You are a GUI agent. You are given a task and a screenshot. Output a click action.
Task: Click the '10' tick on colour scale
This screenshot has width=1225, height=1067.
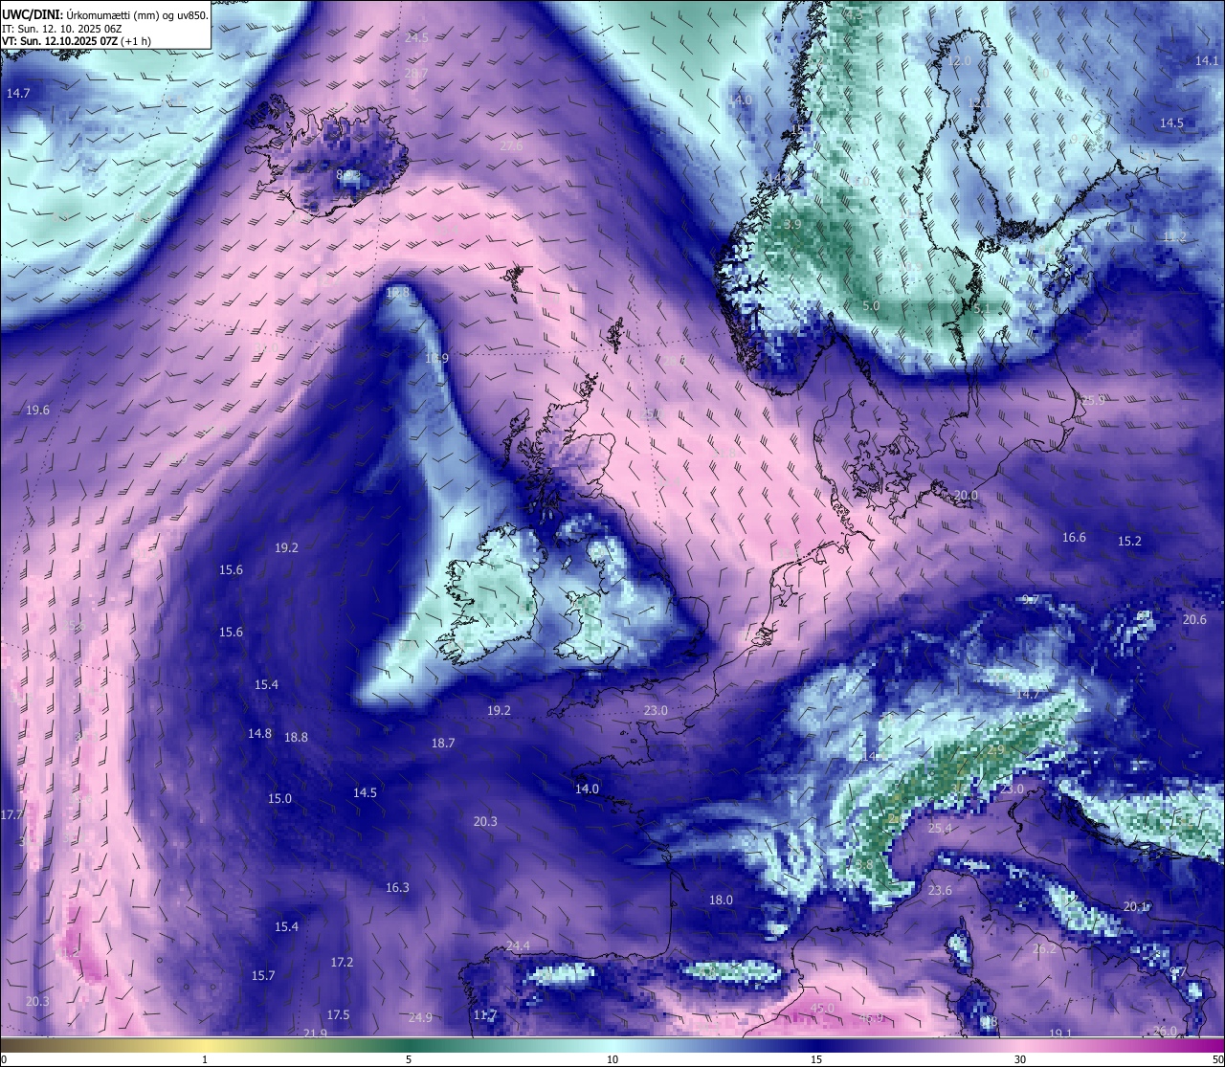coord(612,1059)
